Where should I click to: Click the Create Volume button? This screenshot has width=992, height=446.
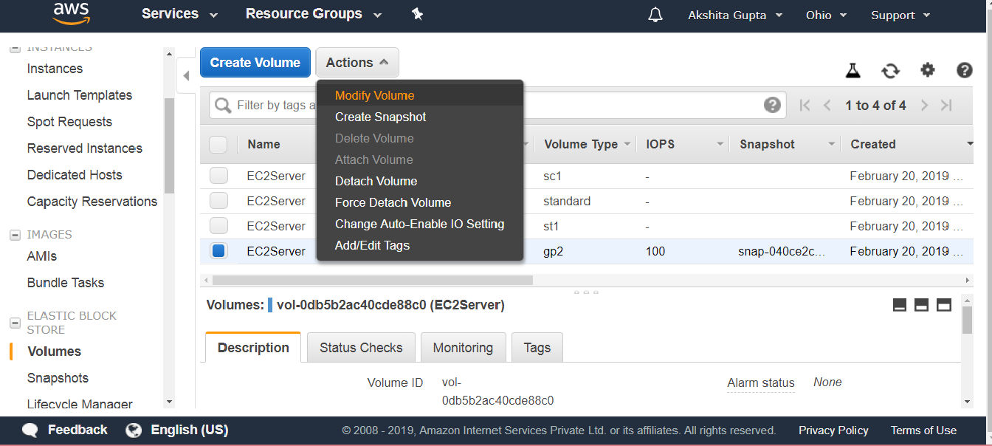point(255,63)
